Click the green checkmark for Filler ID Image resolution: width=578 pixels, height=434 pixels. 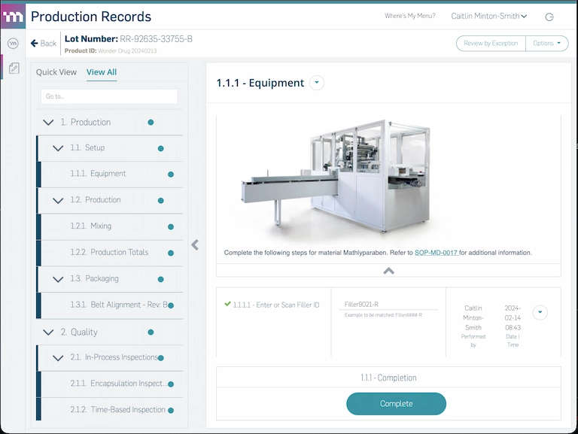pos(227,304)
